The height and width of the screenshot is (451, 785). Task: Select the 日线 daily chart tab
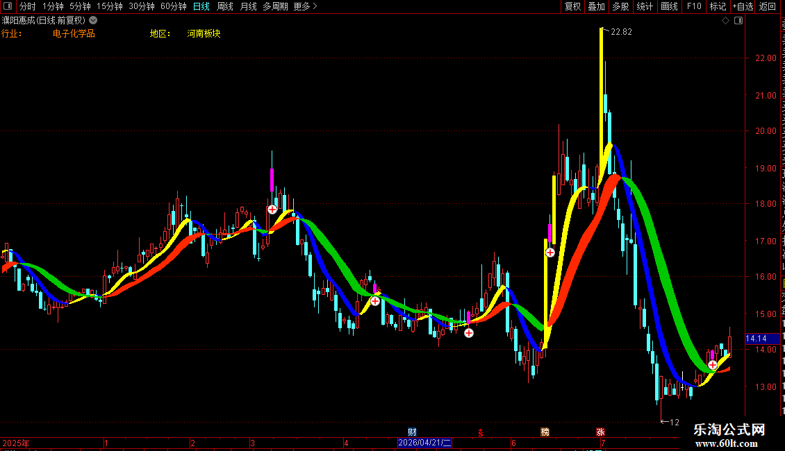[201, 6]
